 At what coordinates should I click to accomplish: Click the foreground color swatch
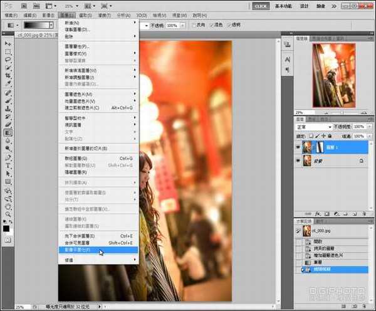(x=6, y=228)
